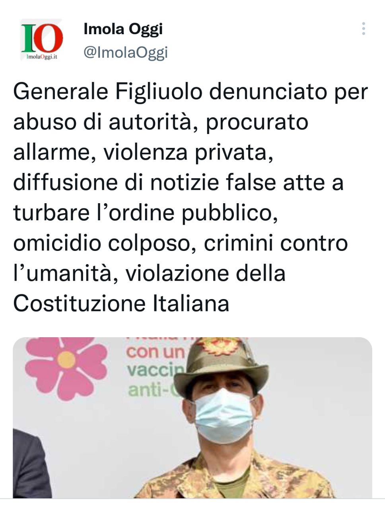Click the alpine hat badge in the photo
The height and width of the screenshot is (509, 385).
pyautogui.click(x=218, y=345)
